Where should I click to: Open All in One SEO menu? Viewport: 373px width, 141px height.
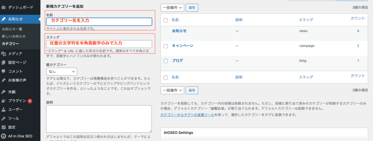coord(20,136)
